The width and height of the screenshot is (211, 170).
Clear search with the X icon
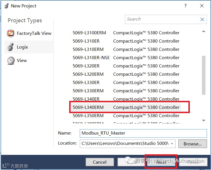202,19
